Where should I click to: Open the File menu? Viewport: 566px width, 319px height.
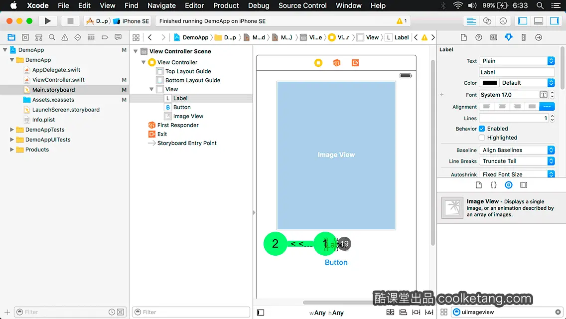click(63, 5)
